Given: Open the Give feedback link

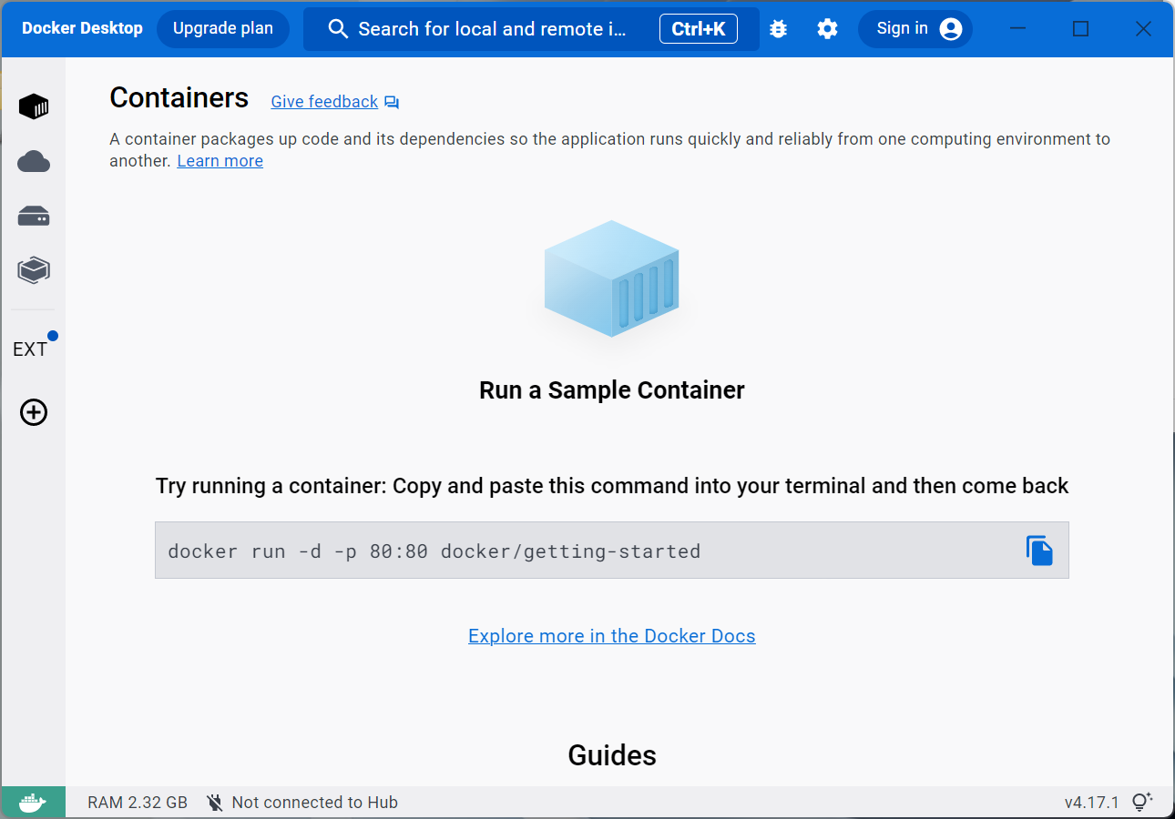Looking at the screenshot, I should tap(324, 102).
